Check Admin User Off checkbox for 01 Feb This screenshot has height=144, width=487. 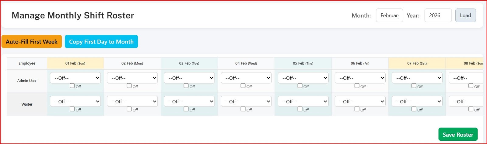tap(72, 86)
